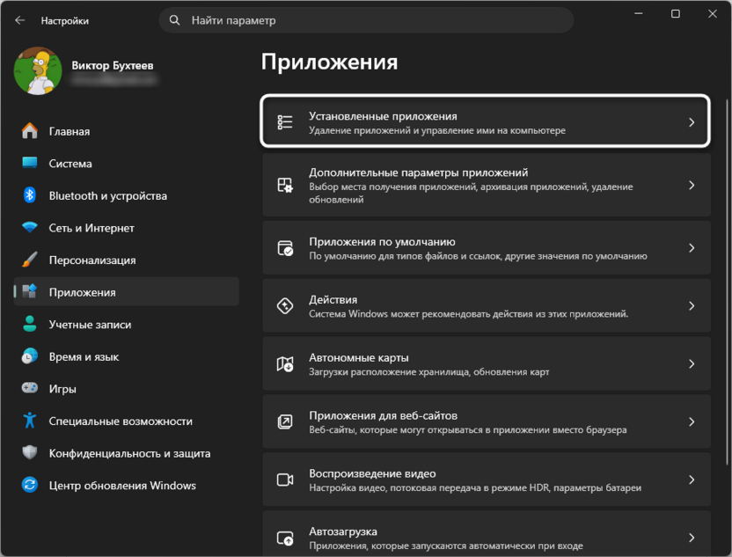Open Приложения для веб-сайтов chevron

[x=692, y=421]
